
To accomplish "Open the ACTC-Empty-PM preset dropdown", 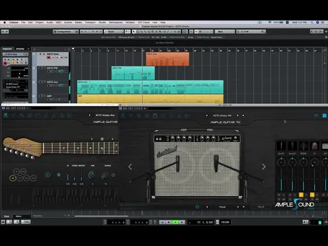I will point(222,115).
